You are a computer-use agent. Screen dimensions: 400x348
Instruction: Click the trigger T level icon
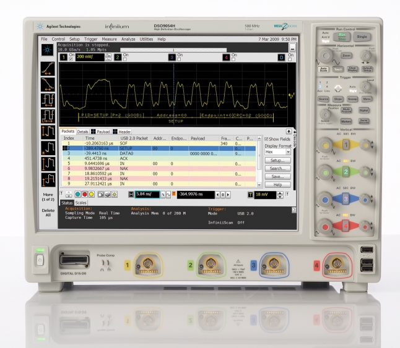point(250,195)
